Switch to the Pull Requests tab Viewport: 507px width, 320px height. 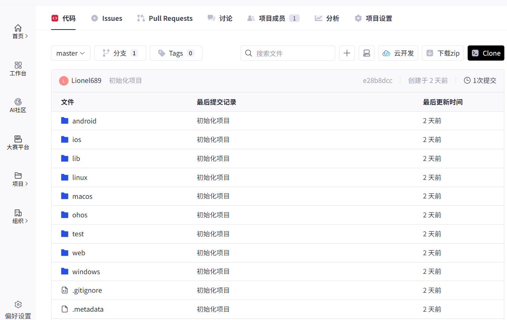click(165, 18)
